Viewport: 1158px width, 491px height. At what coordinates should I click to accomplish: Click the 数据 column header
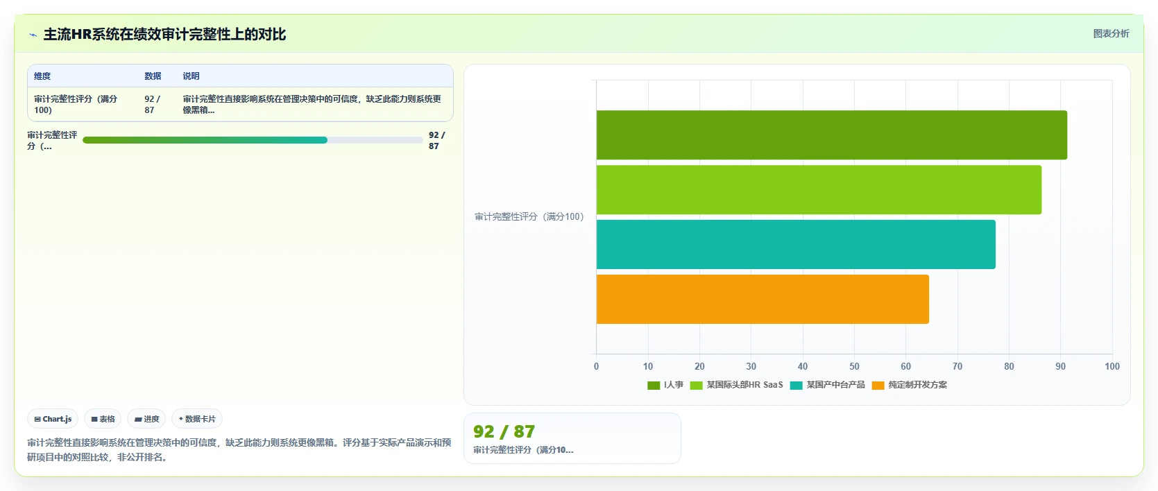click(x=153, y=76)
